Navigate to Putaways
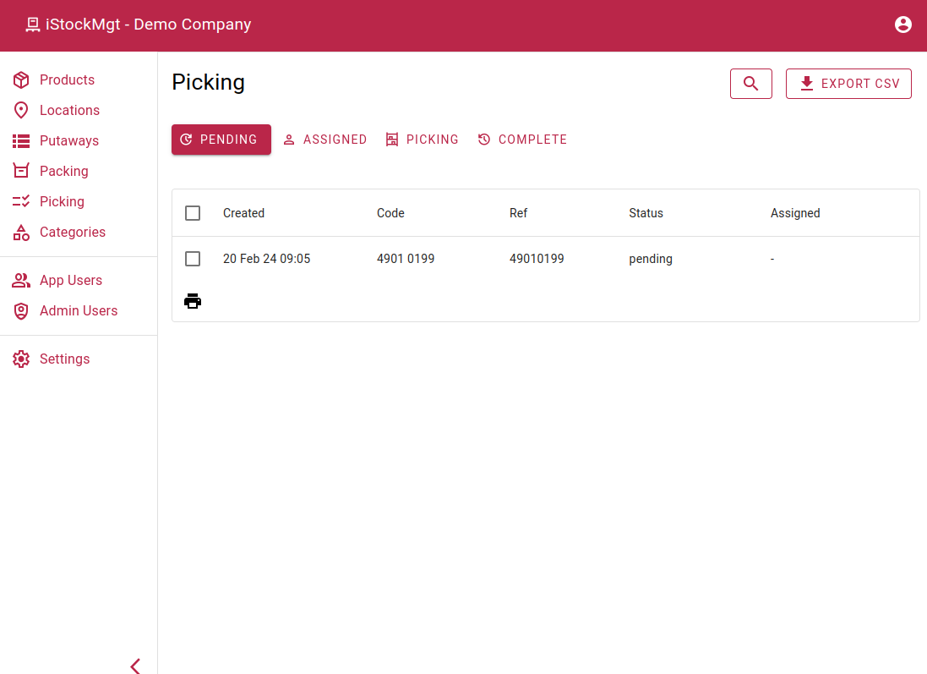Image resolution: width=927 pixels, height=674 pixels. (68, 140)
